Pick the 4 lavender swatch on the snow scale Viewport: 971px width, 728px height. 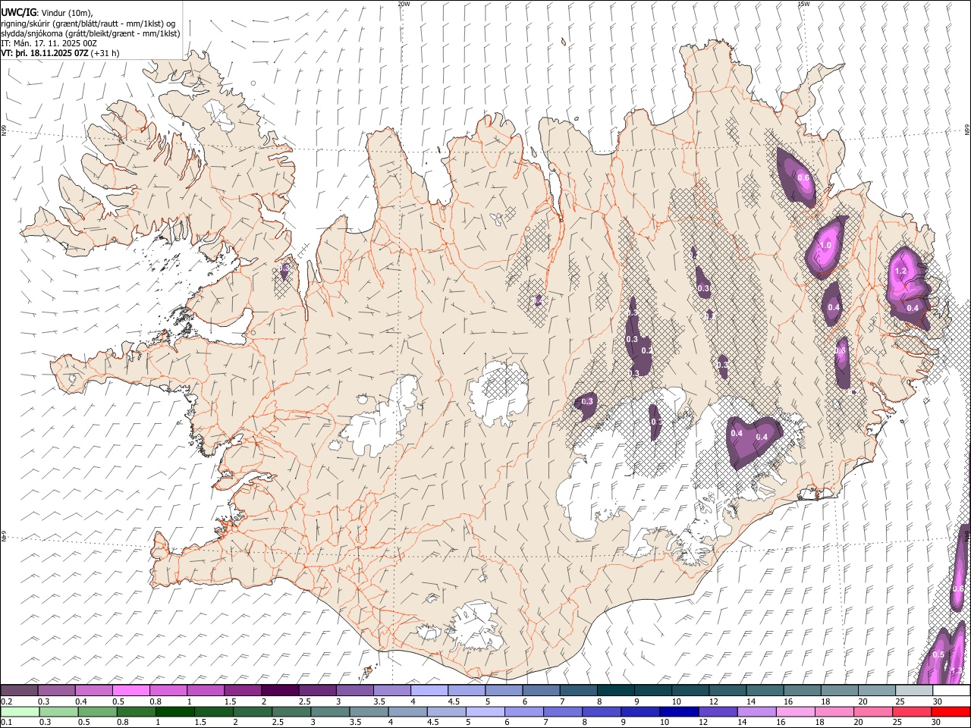click(429, 690)
